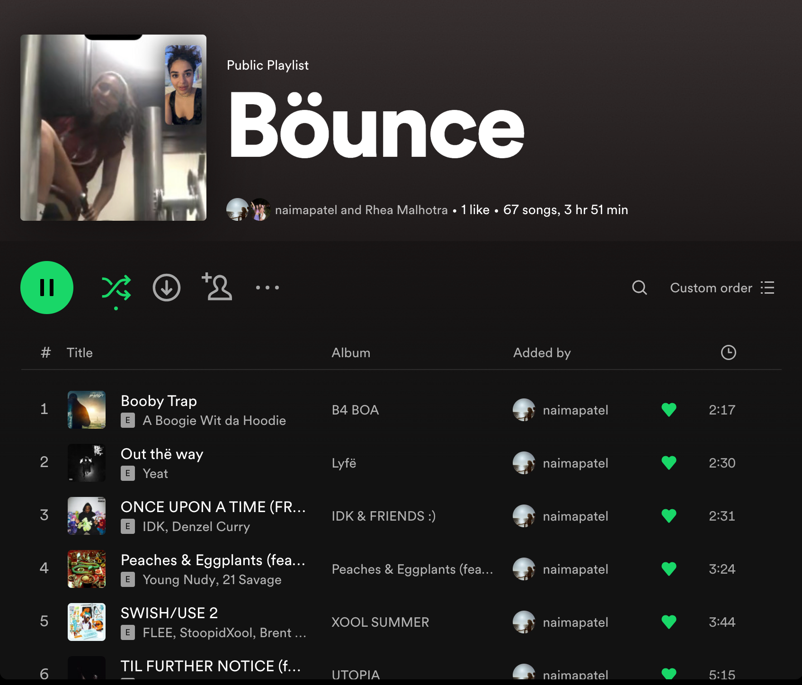Open the three-dot more options menu

coord(267,288)
